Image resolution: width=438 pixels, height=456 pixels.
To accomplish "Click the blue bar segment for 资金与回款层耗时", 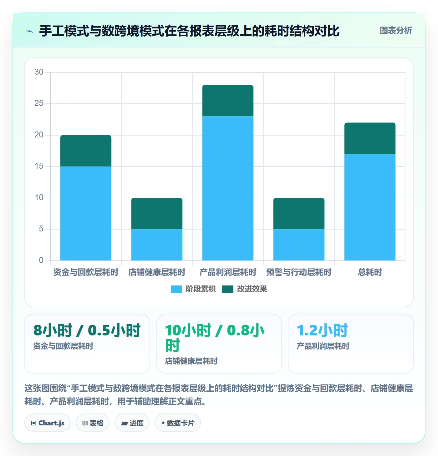I will pyautogui.click(x=86, y=213).
